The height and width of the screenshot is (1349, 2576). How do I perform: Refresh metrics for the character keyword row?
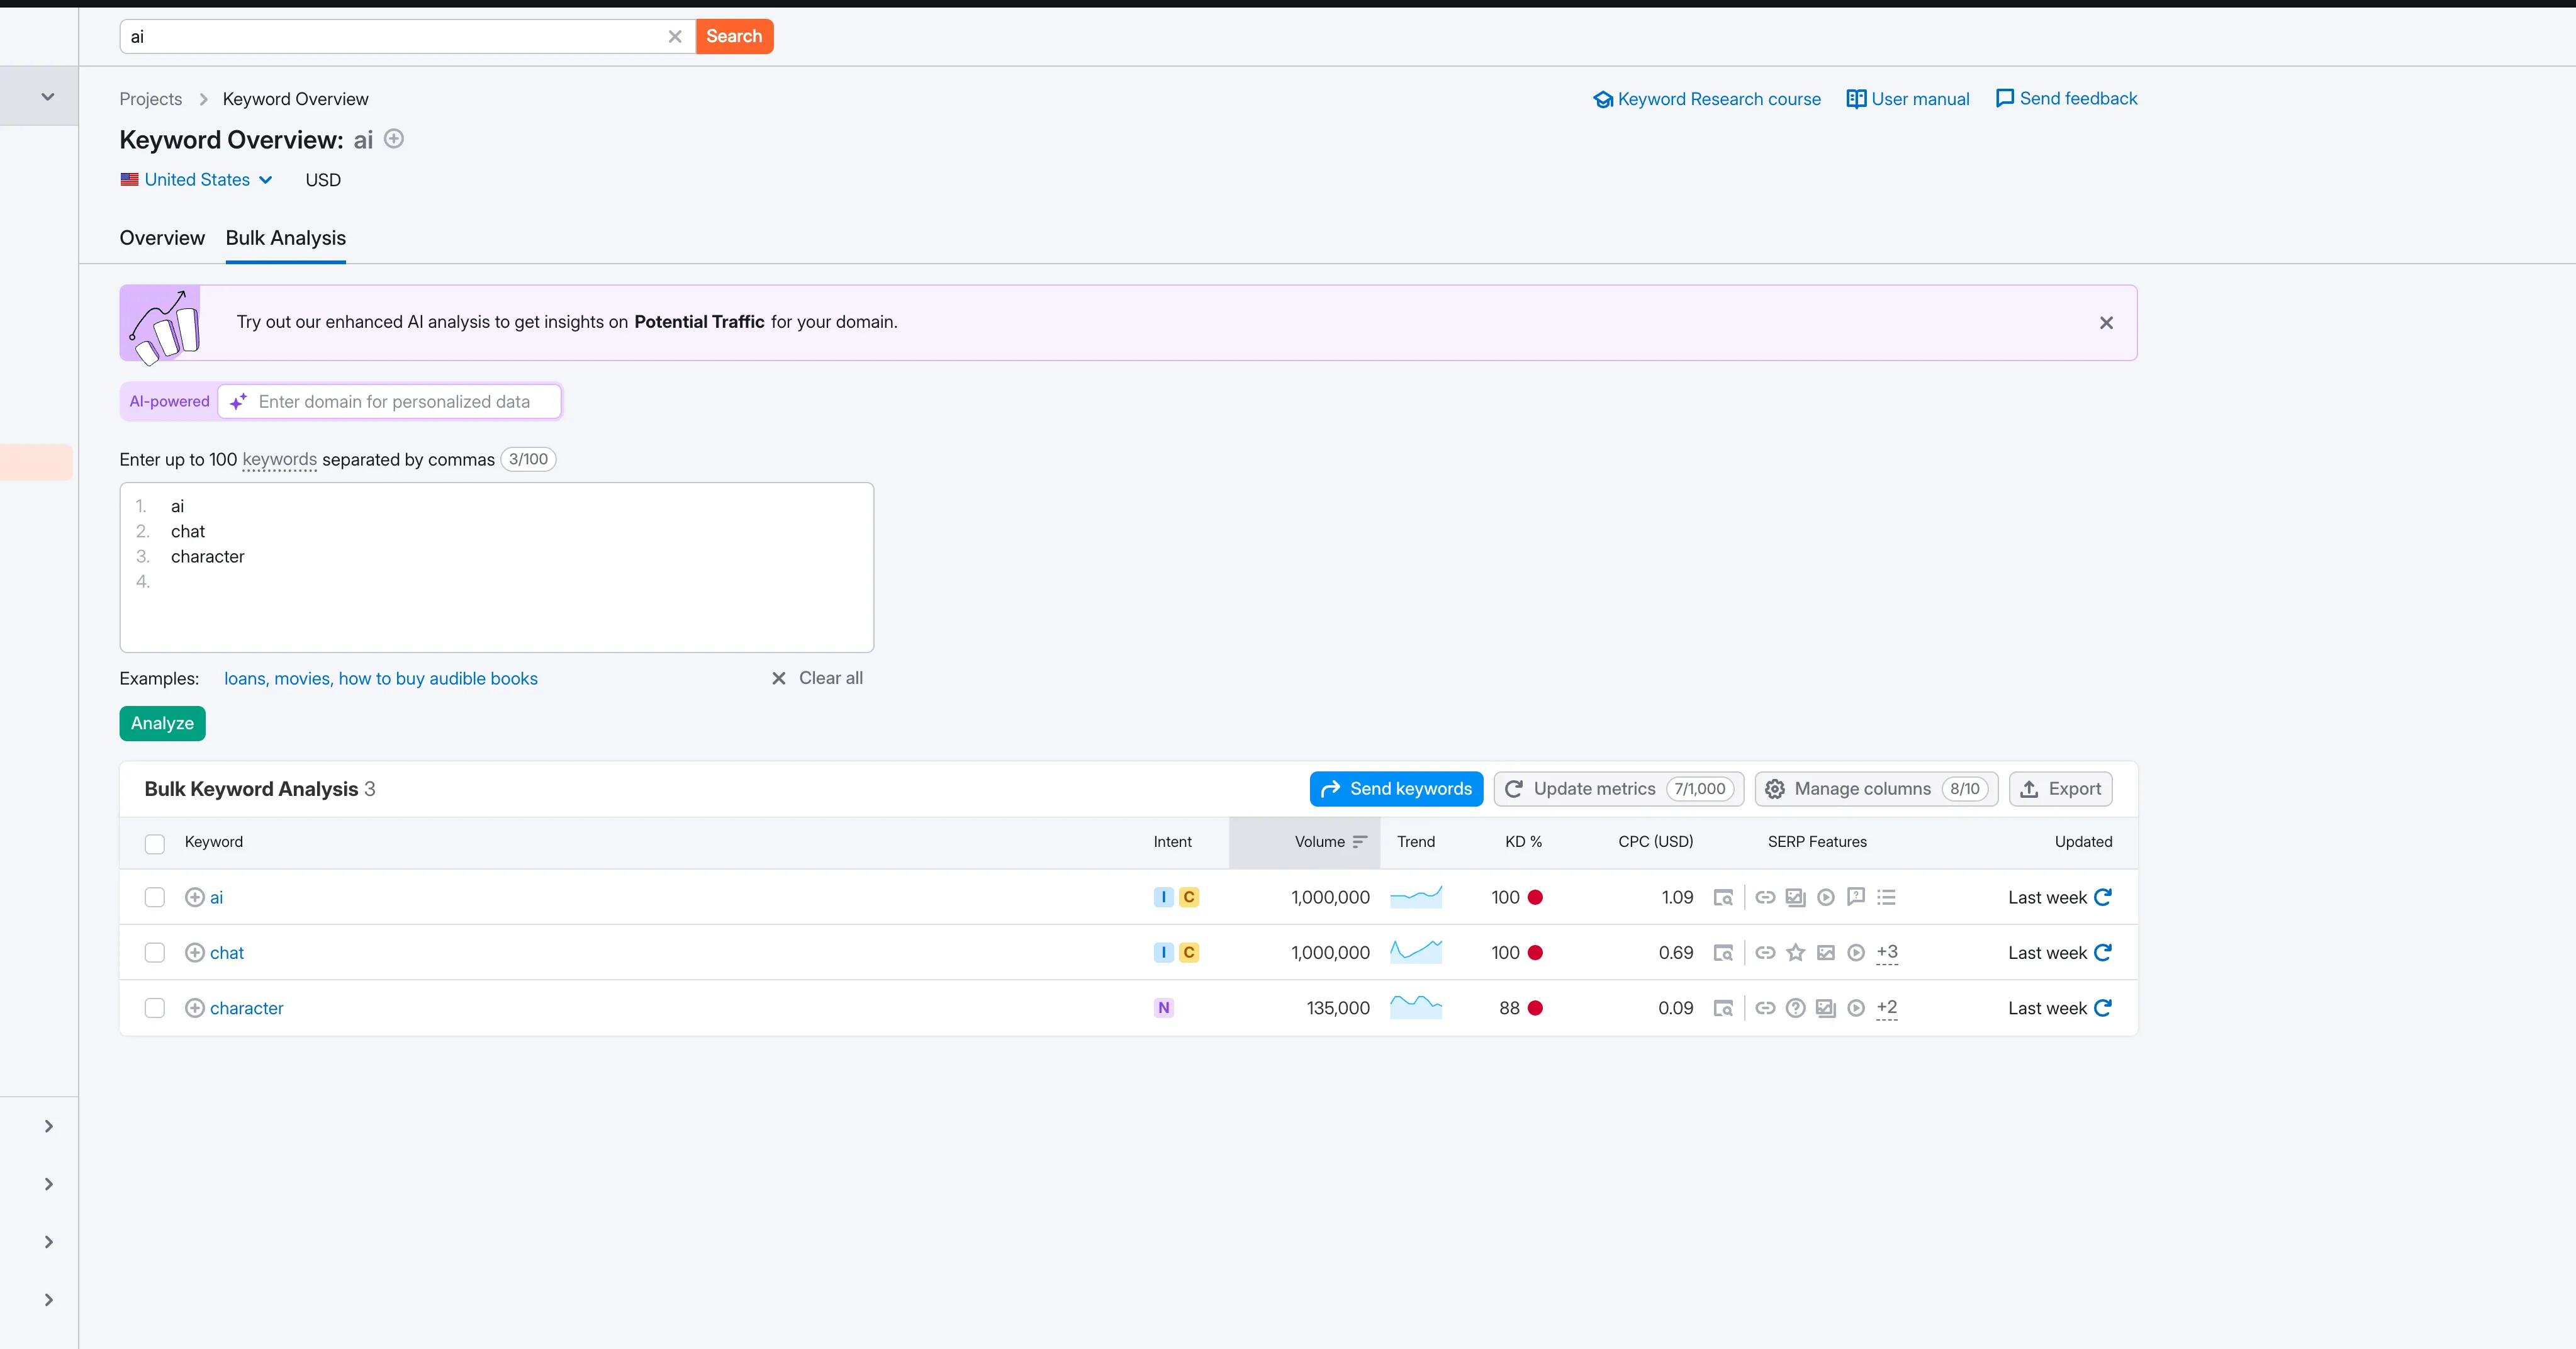(x=2102, y=1008)
